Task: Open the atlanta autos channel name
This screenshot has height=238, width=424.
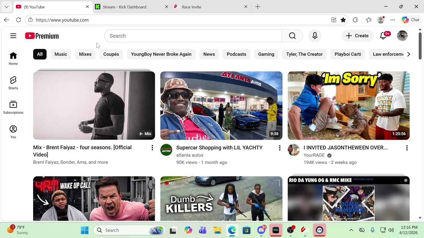Action: [190, 155]
